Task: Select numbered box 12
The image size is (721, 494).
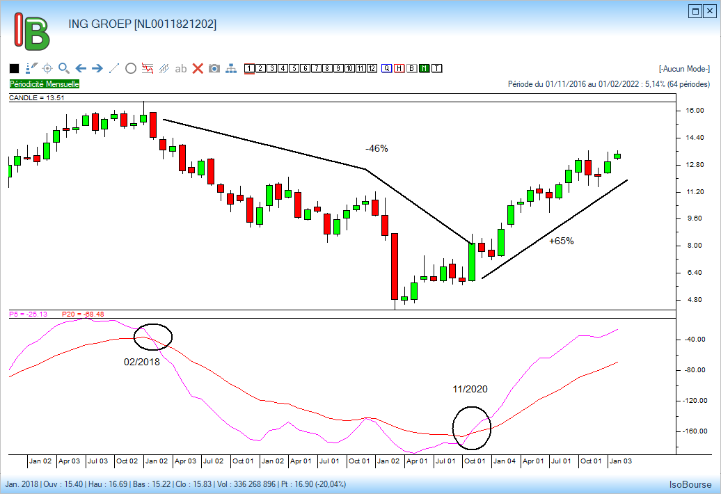Action: pyautogui.click(x=372, y=68)
